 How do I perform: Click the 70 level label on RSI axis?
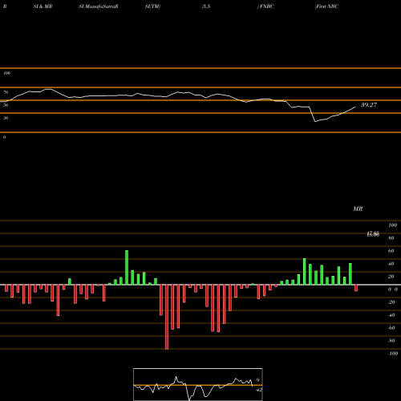tap(6, 92)
